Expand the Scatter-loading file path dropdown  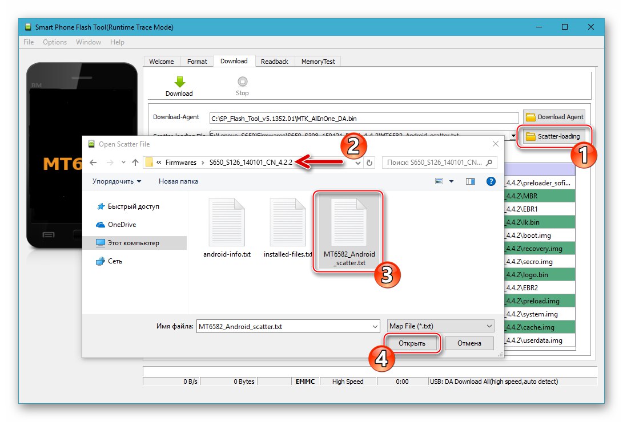(513, 136)
